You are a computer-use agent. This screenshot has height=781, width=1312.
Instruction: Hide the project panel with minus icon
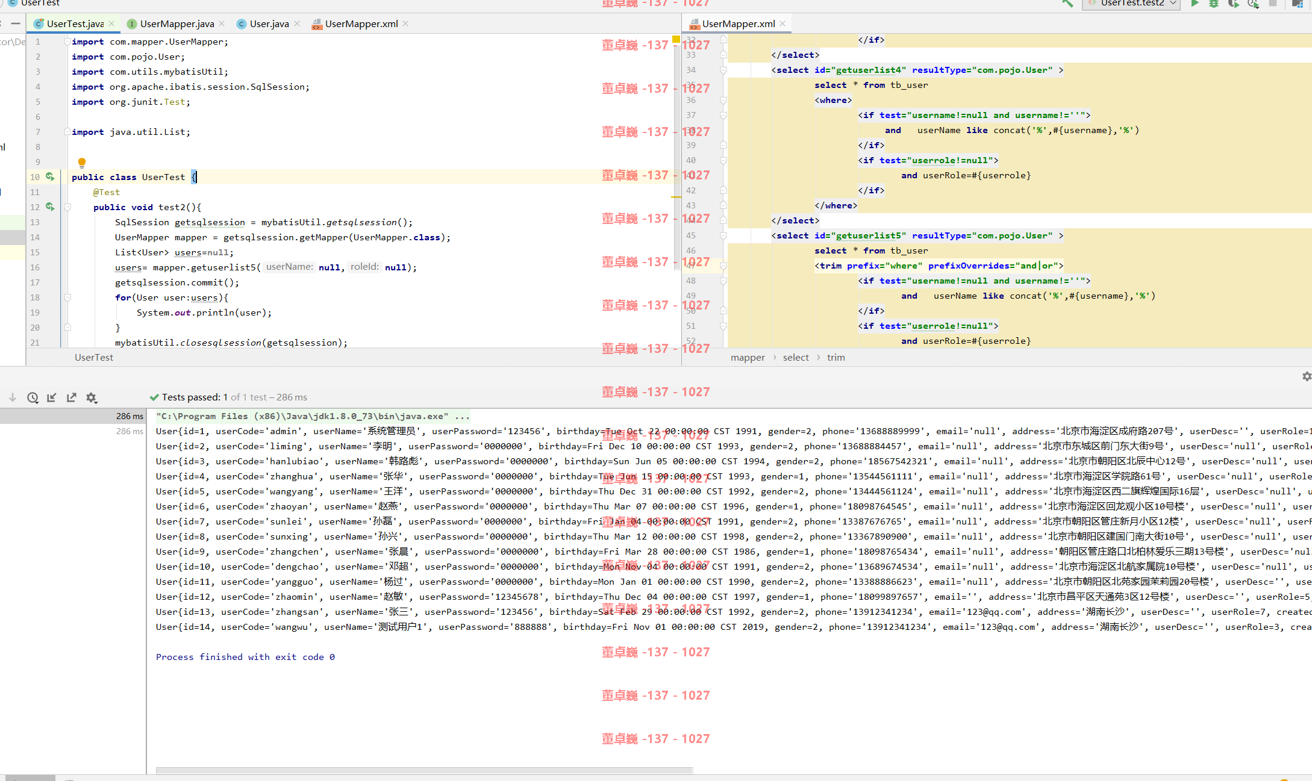(x=16, y=23)
